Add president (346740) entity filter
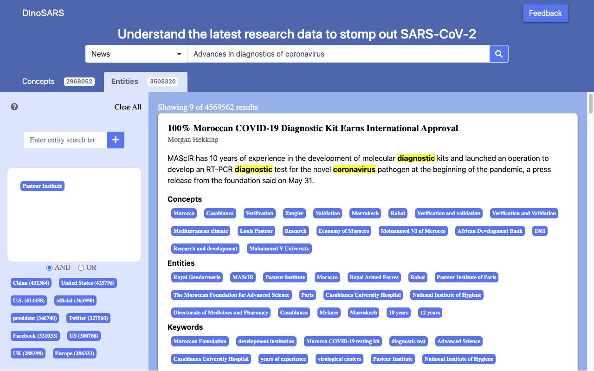594x371 pixels. [35, 318]
